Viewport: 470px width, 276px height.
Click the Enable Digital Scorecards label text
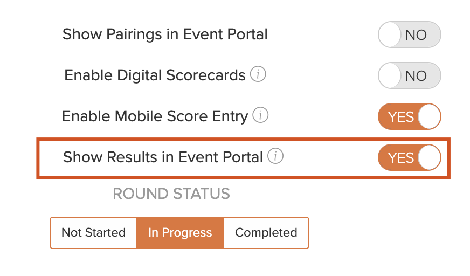coord(155,75)
